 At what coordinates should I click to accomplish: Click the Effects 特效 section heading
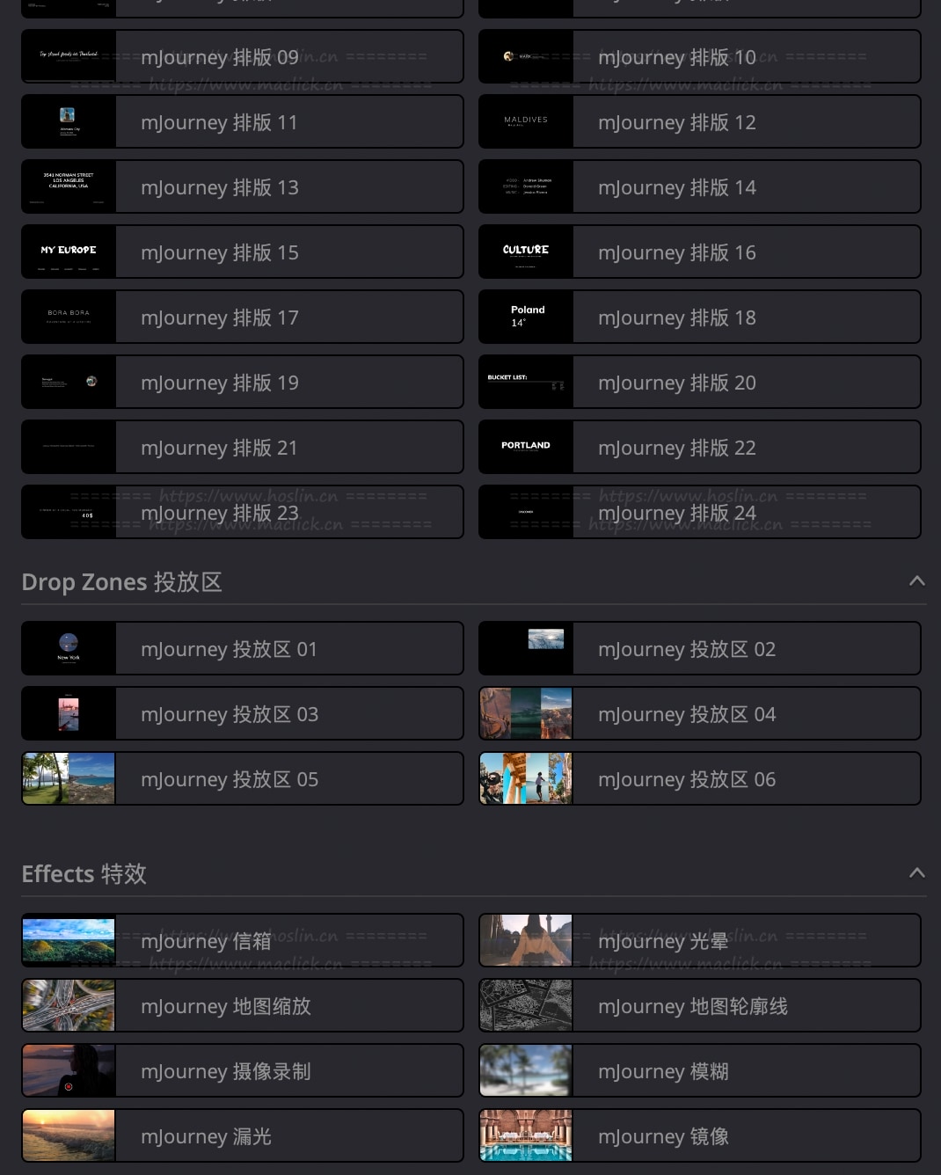tap(84, 873)
